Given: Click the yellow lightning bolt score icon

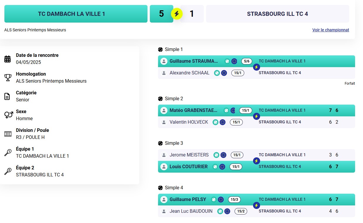Looking at the screenshot, I should (177, 14).
